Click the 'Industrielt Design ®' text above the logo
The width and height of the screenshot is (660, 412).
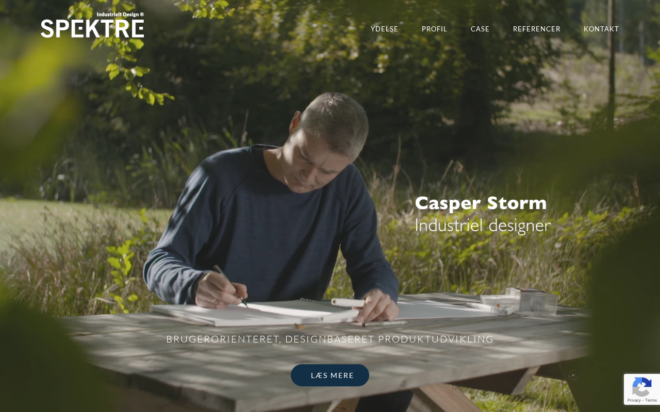[120, 14]
